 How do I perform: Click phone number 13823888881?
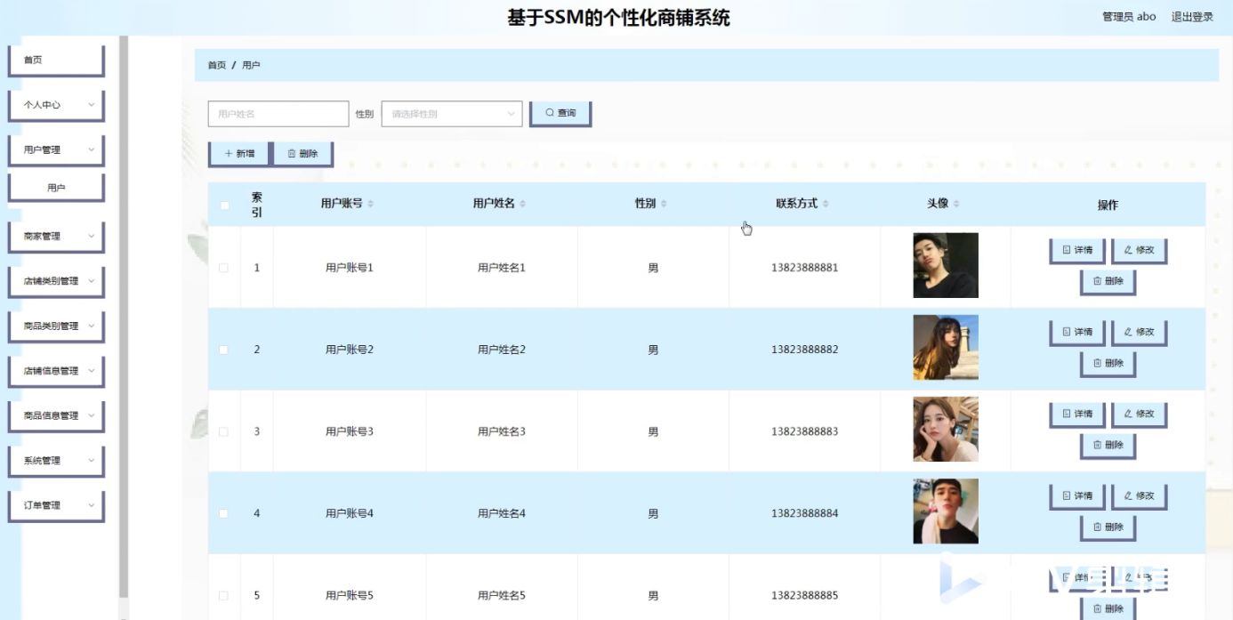click(804, 268)
